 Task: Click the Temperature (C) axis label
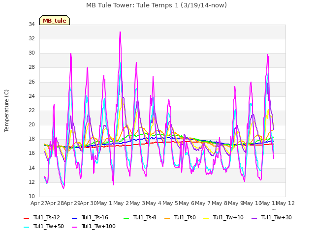pyautogui.click(x=6, y=111)
